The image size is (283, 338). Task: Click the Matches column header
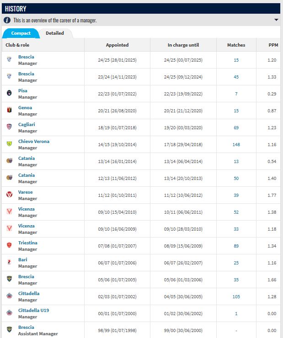(x=236, y=45)
